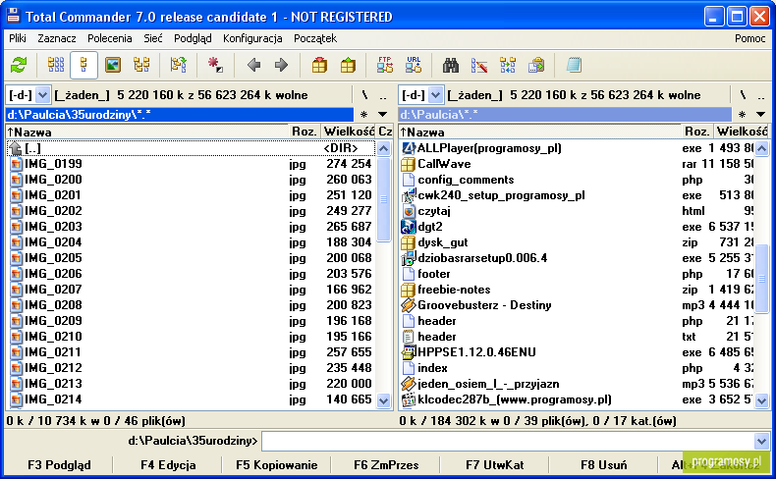Screen dimensions: 776x479
Task: Click the F6 ZmPrzes button
Action: pos(385,465)
